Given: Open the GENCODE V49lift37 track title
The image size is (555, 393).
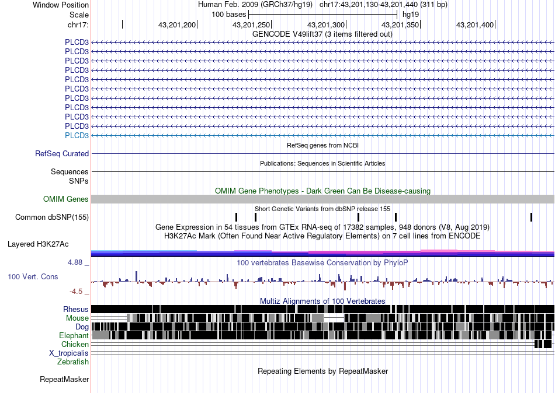Looking at the screenshot, I should click(x=322, y=34).
